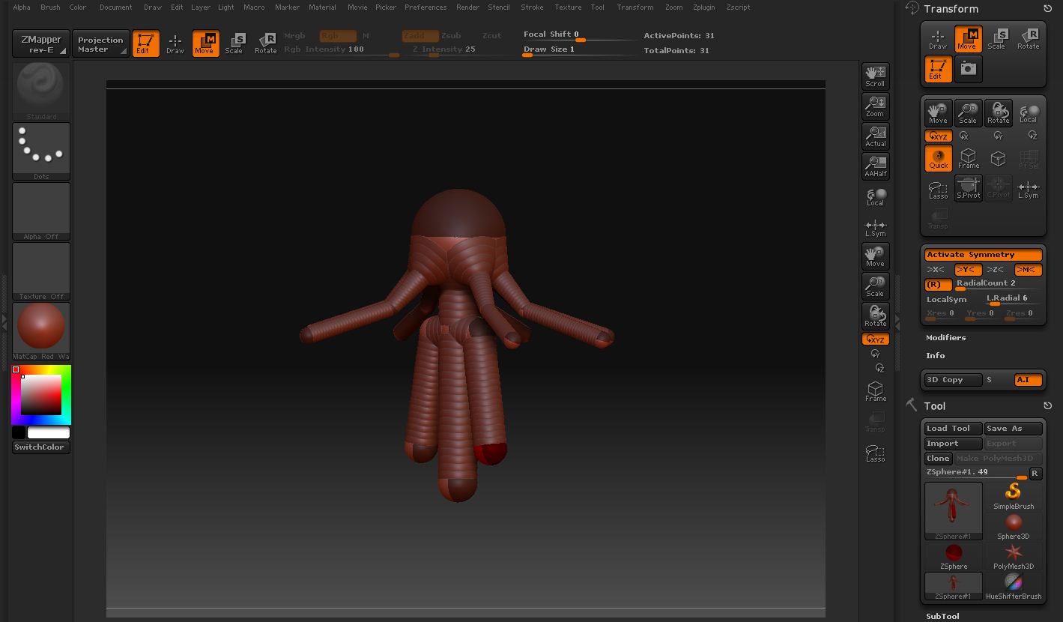Open the Alpha menu
The width and height of the screenshot is (1063, 622).
22,7
